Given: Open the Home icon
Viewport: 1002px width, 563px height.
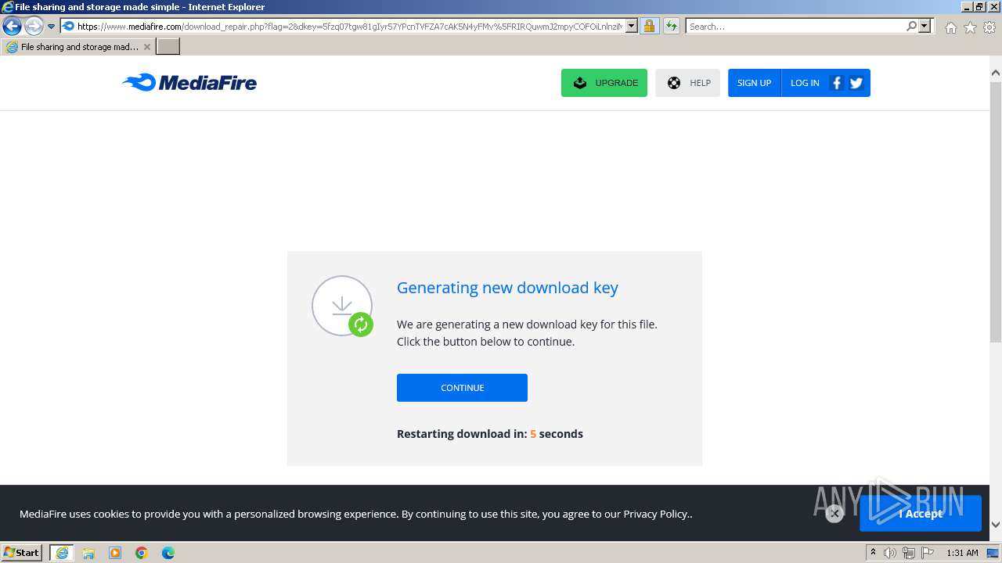Looking at the screenshot, I should point(950,27).
